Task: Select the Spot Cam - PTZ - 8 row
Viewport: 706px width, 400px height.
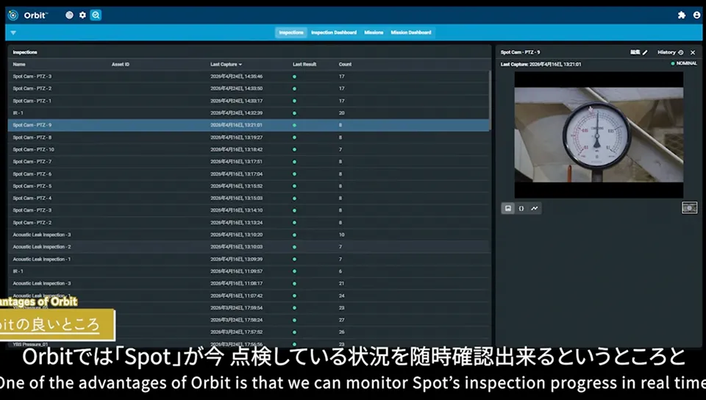Action: [x=249, y=137]
